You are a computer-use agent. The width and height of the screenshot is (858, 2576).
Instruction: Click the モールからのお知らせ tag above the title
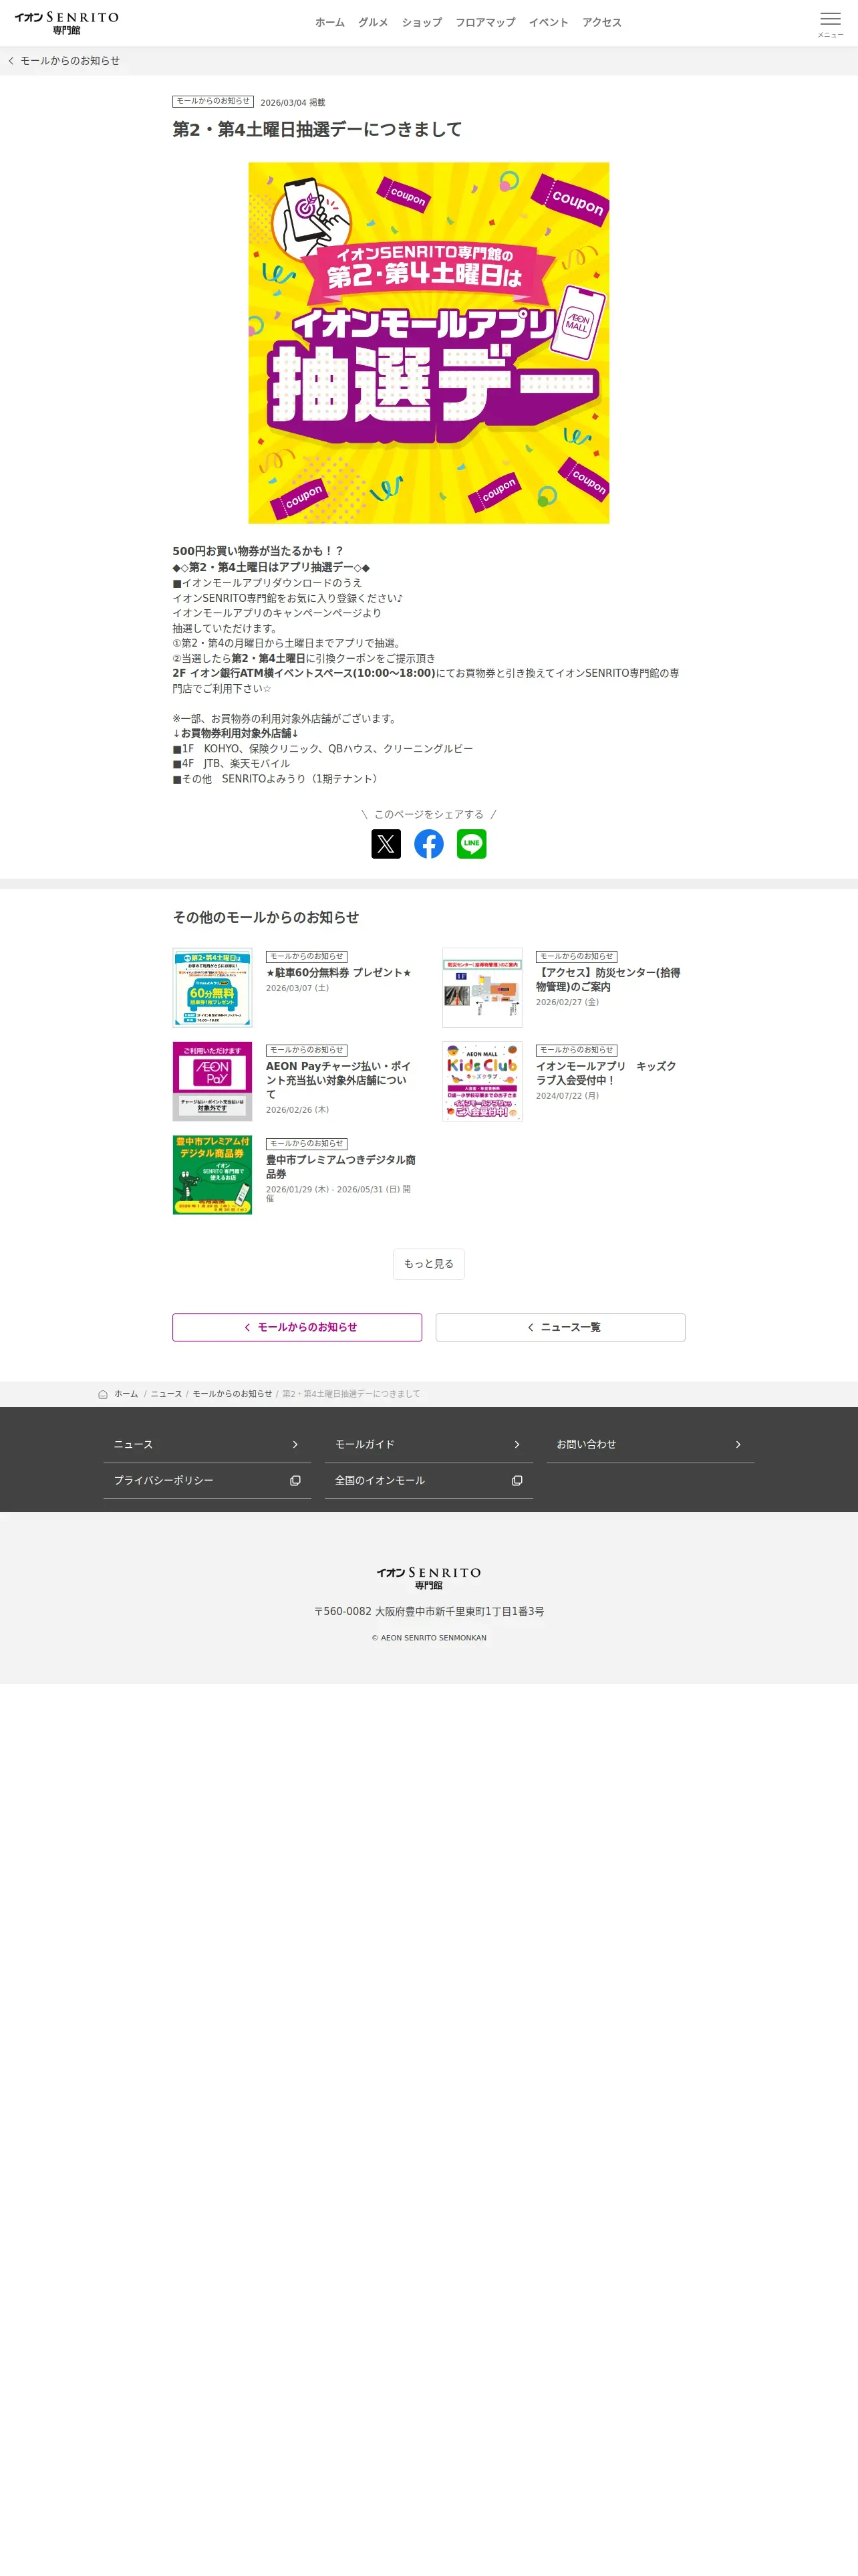(x=212, y=101)
